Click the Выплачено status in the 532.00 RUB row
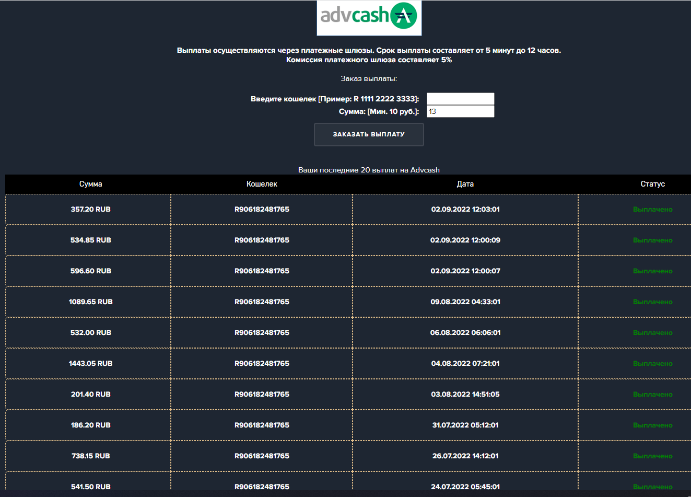The width and height of the screenshot is (691, 497). click(653, 332)
